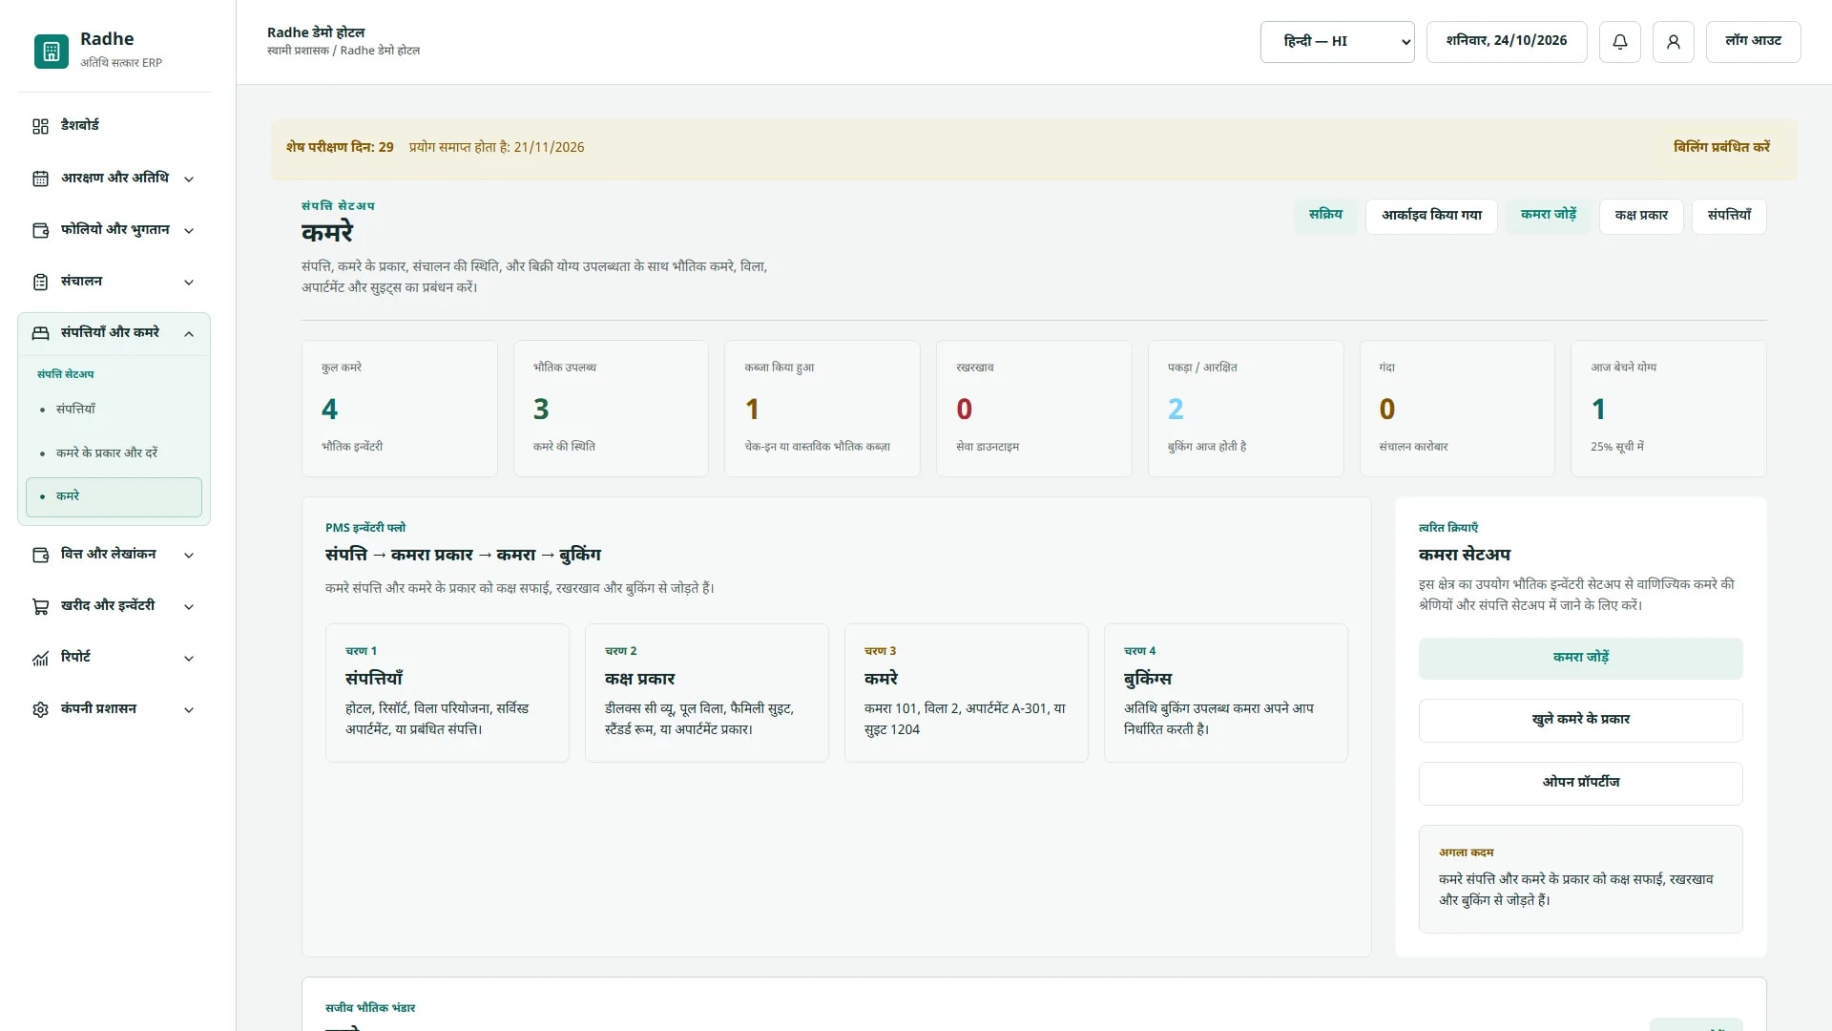Click the खरीद और इन्वेंटरी cart icon
Viewport: 1832px width, 1031px height.
coord(40,606)
